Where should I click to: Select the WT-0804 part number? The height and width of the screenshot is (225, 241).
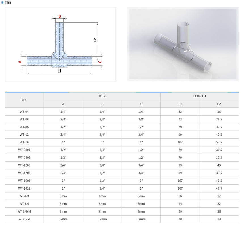(x=24, y=150)
